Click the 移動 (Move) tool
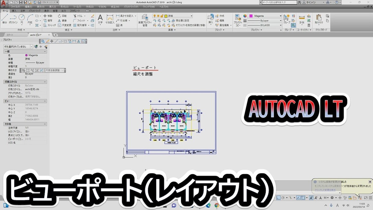Screen dimensions: 373x210 coord(48,16)
